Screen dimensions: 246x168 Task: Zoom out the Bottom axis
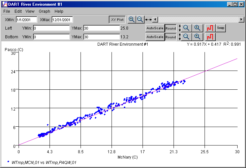[x=187, y=36]
